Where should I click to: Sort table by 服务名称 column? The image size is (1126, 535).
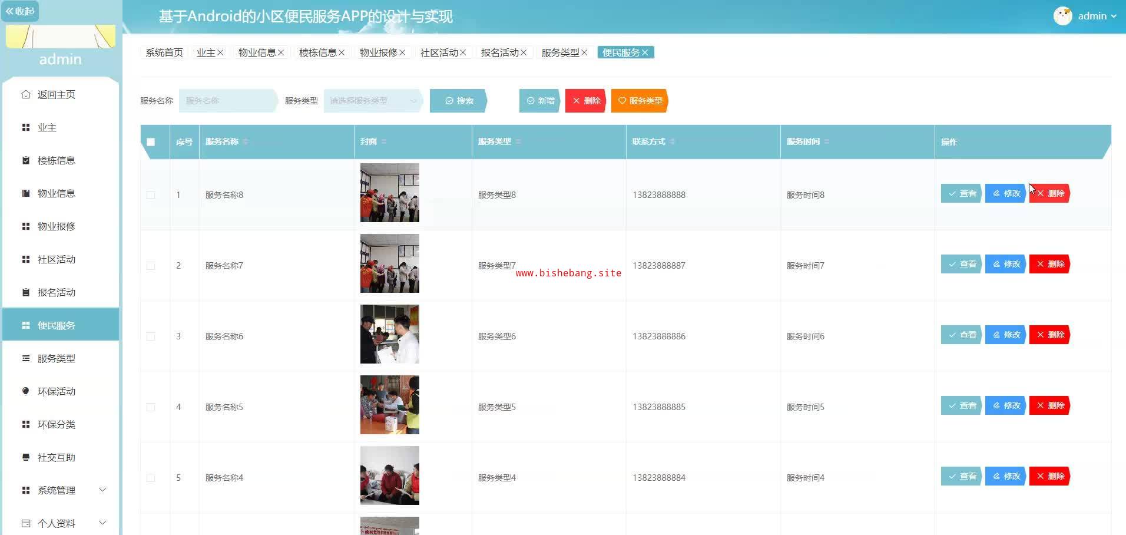tap(246, 141)
